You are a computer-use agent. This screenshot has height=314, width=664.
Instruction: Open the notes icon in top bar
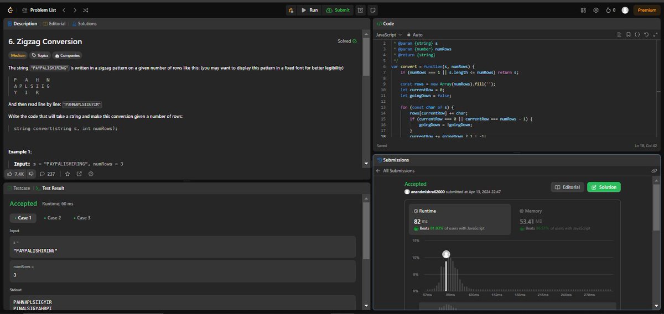373,10
